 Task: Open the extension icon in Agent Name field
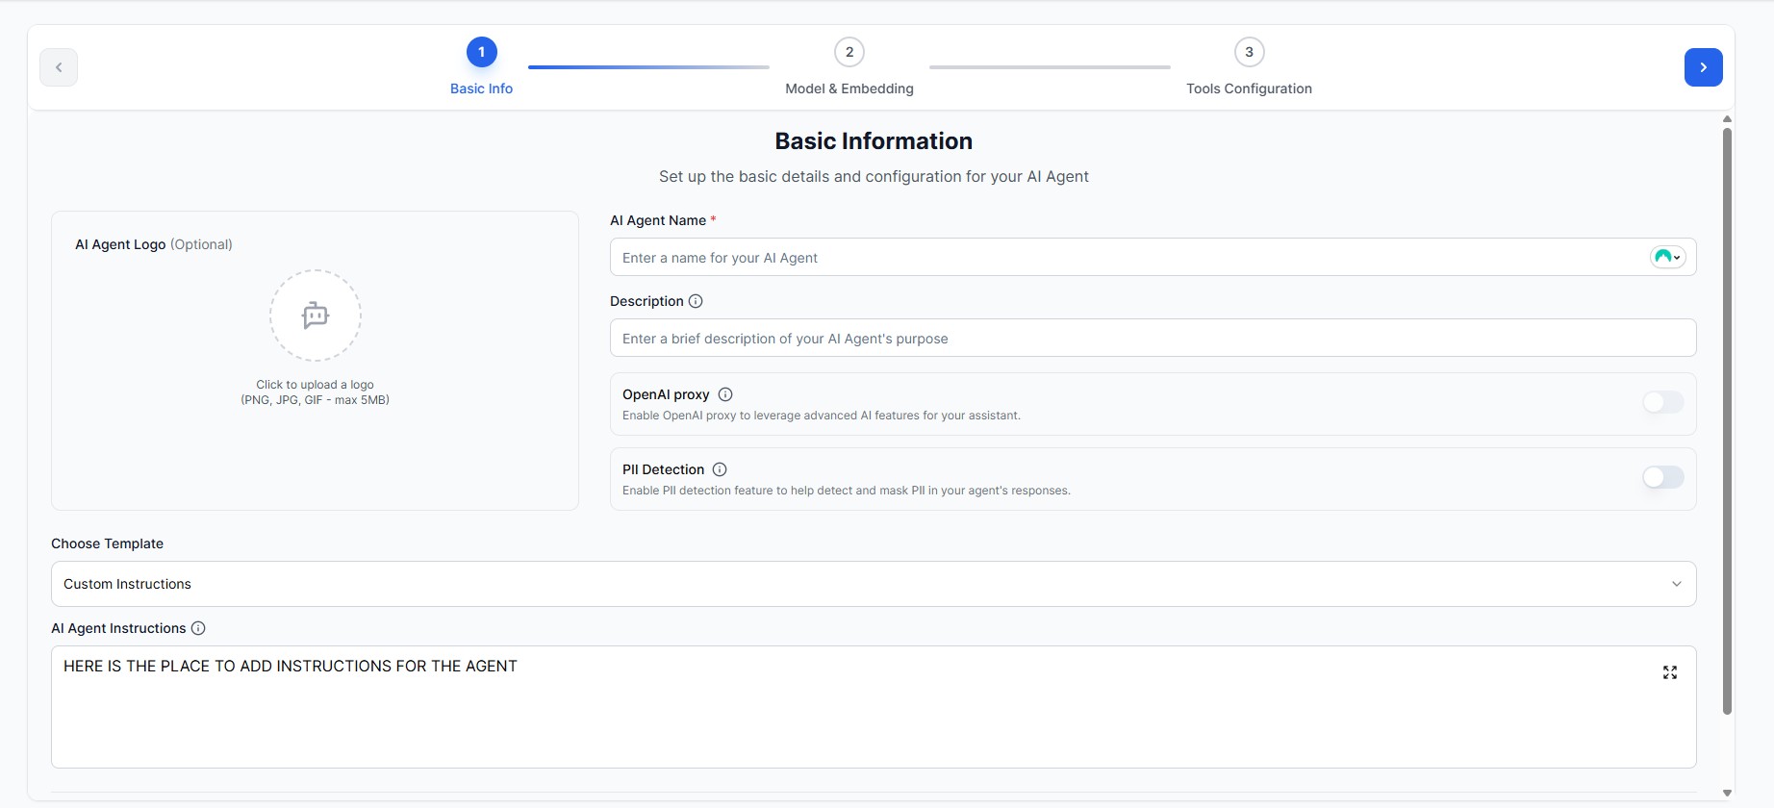click(x=1667, y=257)
